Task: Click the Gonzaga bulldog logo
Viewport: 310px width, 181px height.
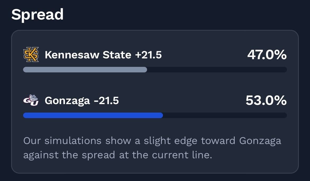Action: 31,100
